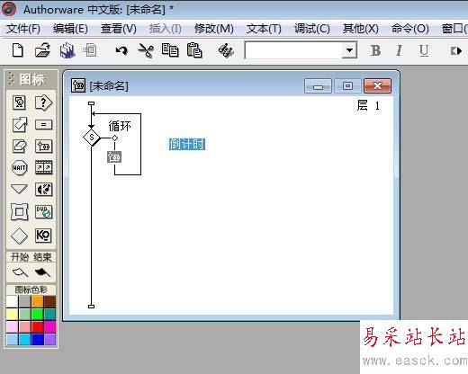Click the Find toolbar icon
The height and width of the screenshot is (374, 468).
click(x=226, y=50)
